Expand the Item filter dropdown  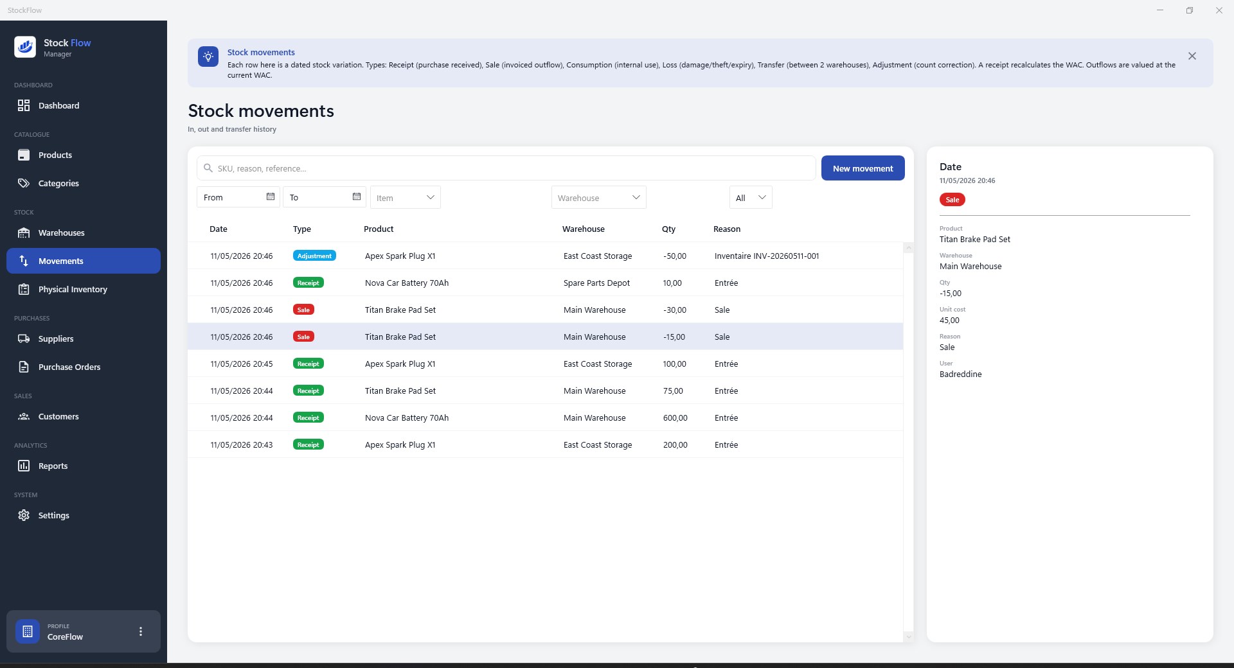point(406,197)
